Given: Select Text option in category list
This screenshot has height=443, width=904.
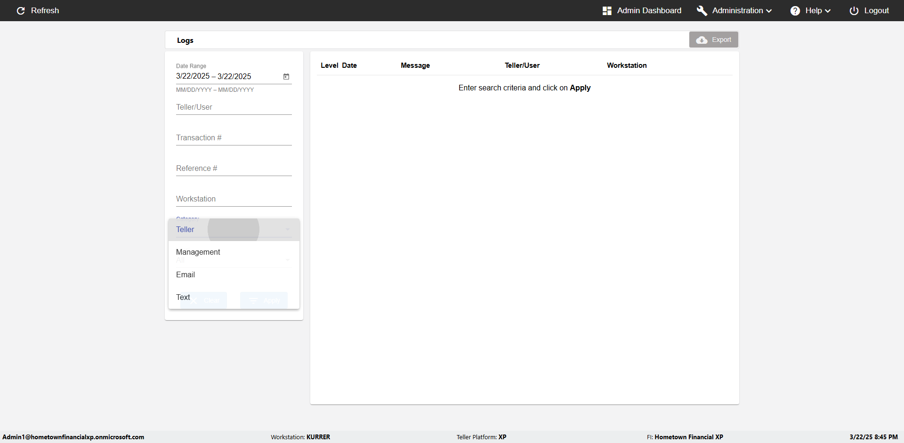Looking at the screenshot, I should coord(234,298).
